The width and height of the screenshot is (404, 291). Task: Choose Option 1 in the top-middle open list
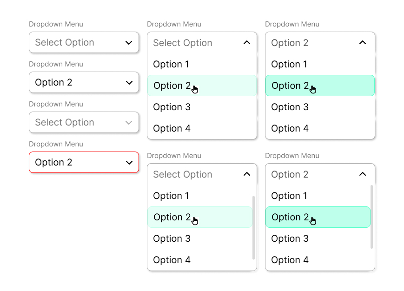(x=202, y=64)
